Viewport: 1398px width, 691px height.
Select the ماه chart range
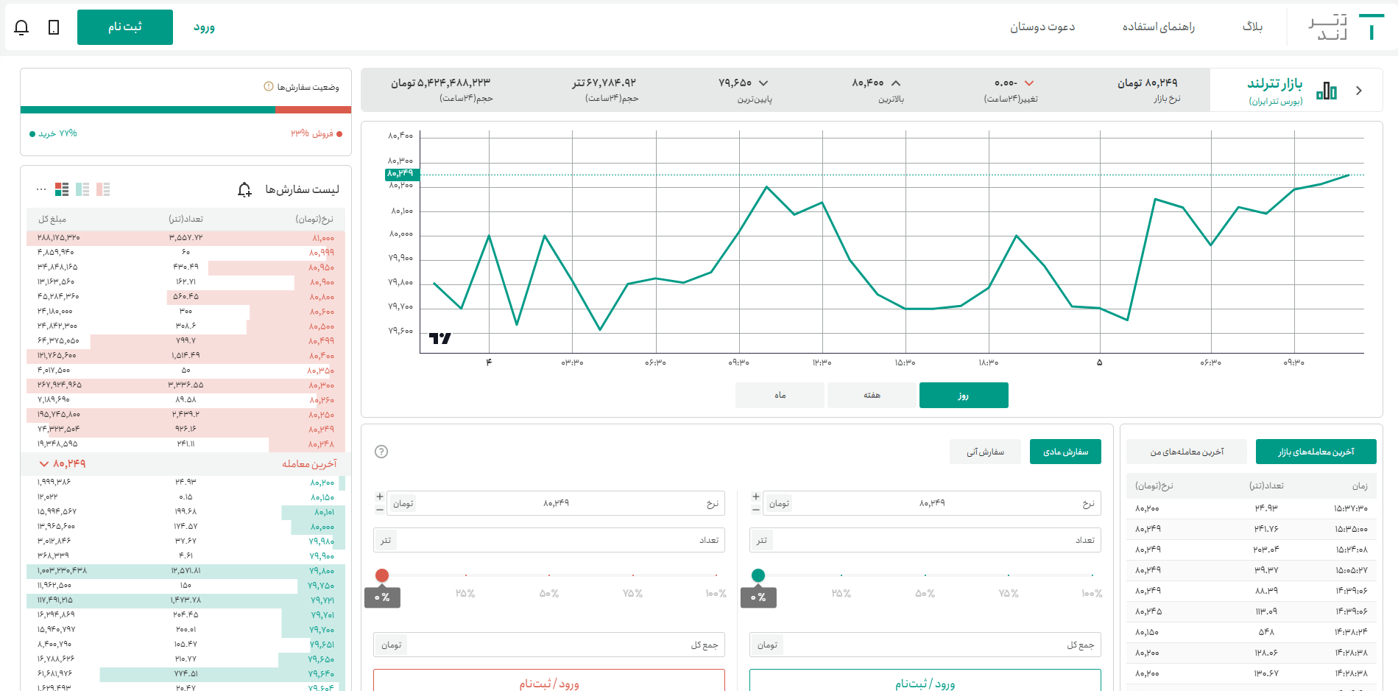click(x=780, y=395)
